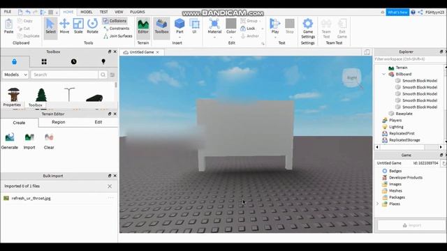Open Toolbox Recent clock tab

point(73,62)
